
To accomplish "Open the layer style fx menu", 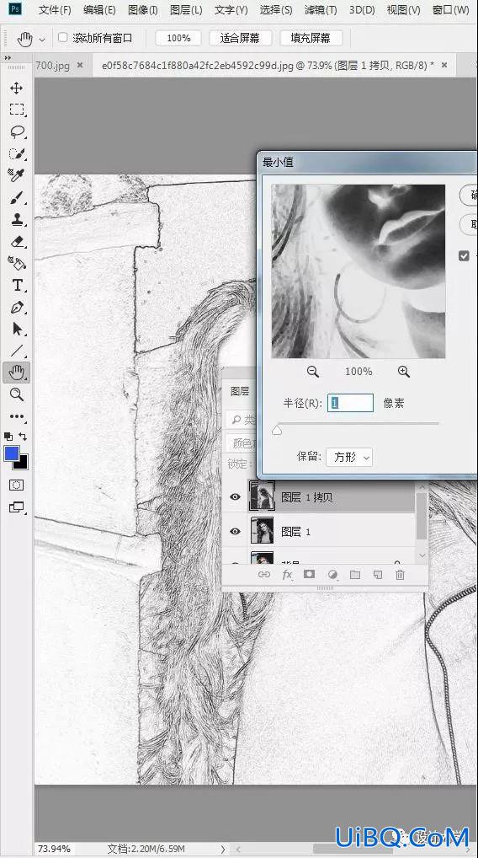I will tap(287, 575).
